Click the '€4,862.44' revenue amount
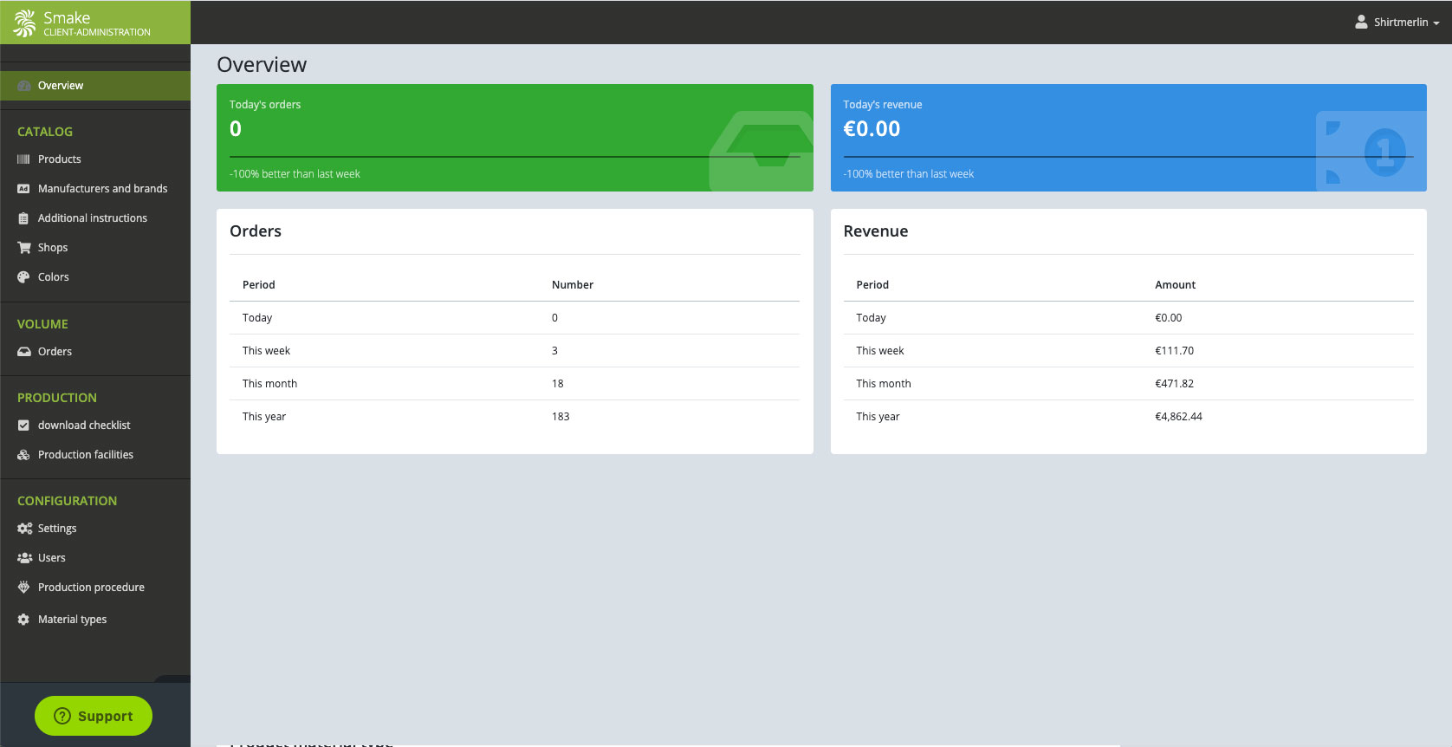This screenshot has width=1452, height=747. [x=1178, y=417]
